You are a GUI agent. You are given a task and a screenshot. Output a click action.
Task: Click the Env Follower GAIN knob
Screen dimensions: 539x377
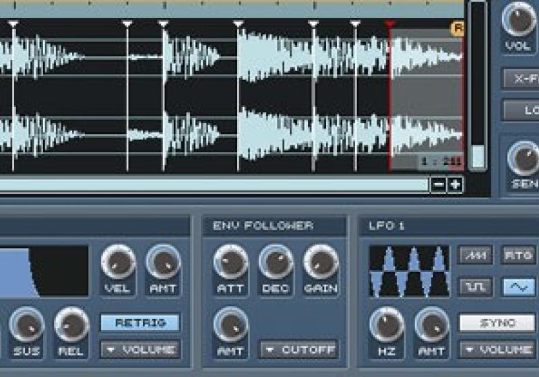tap(321, 263)
